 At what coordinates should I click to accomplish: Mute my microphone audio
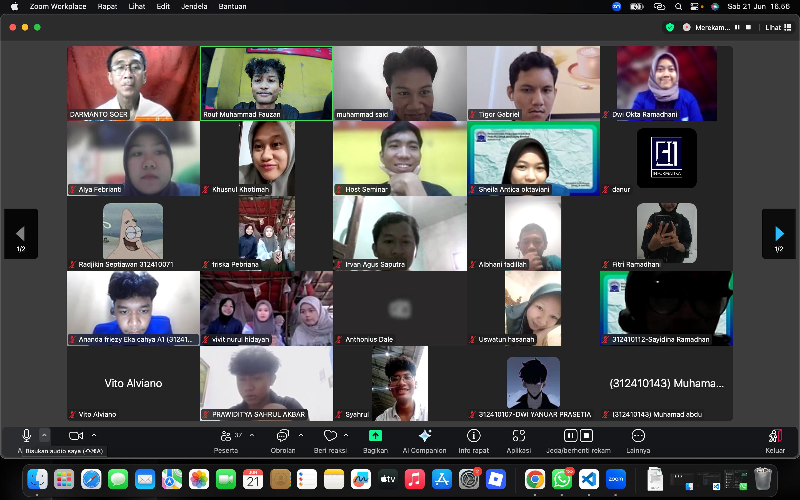(26, 436)
